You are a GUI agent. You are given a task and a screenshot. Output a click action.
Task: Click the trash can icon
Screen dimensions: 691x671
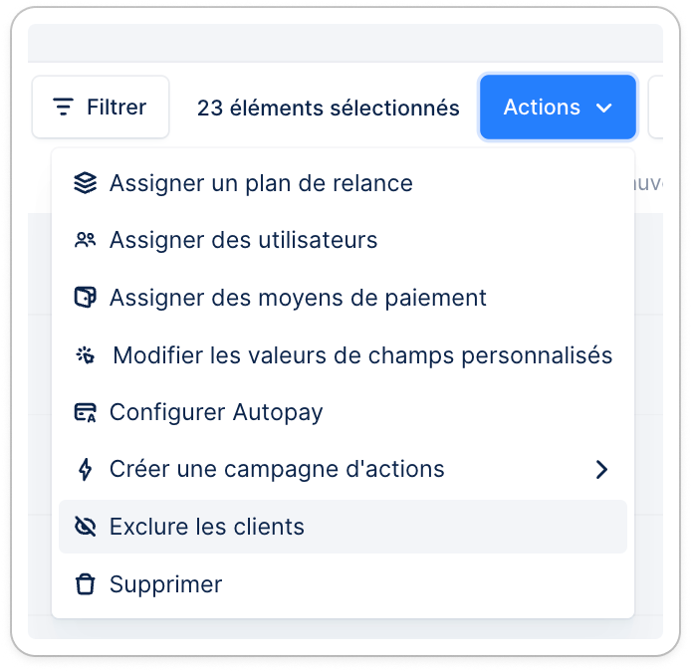(x=85, y=584)
